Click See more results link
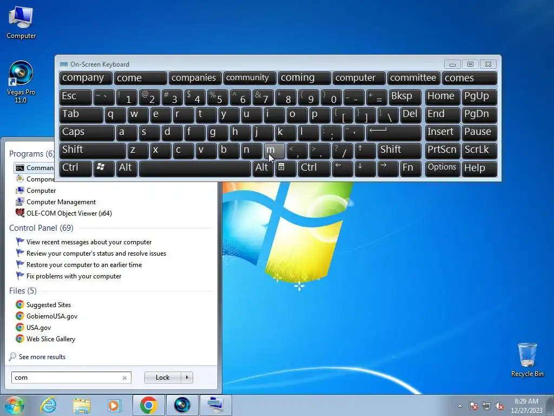Viewport: 554px width, 416px height. 42,357
